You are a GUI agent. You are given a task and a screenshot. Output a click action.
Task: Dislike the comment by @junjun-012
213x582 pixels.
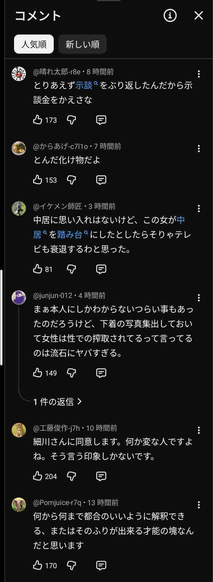[x=71, y=373]
